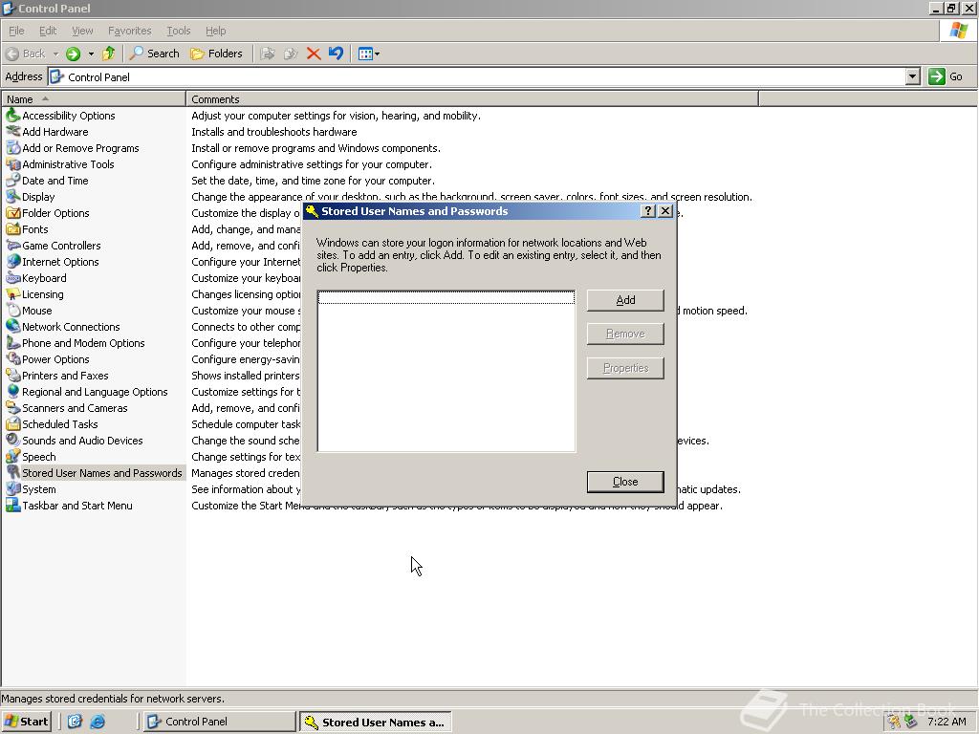Click the Add button in dialog
Viewport: 979px width, 734px height.
[625, 300]
